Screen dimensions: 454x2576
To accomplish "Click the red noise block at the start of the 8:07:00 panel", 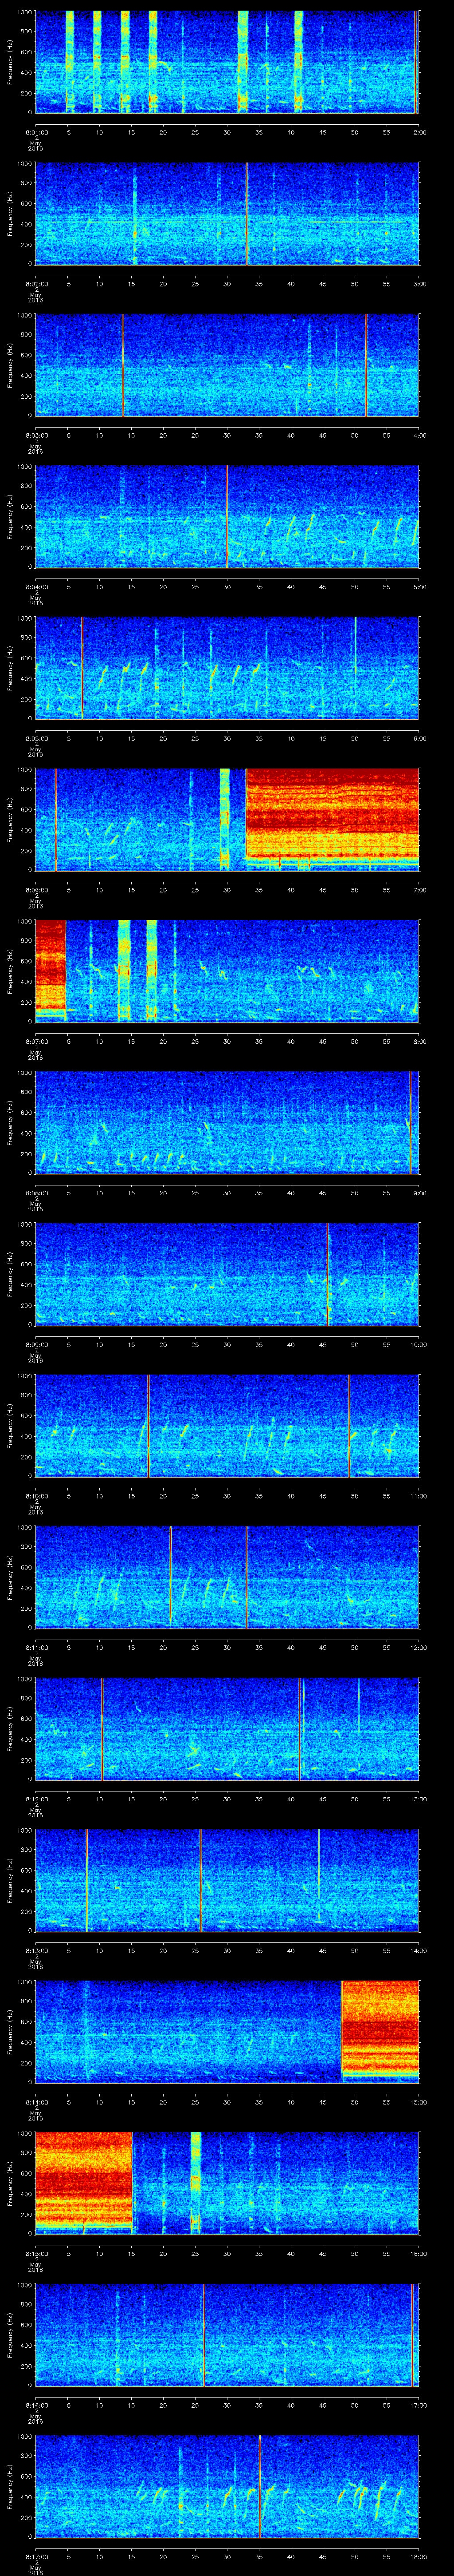I will [x=51, y=970].
